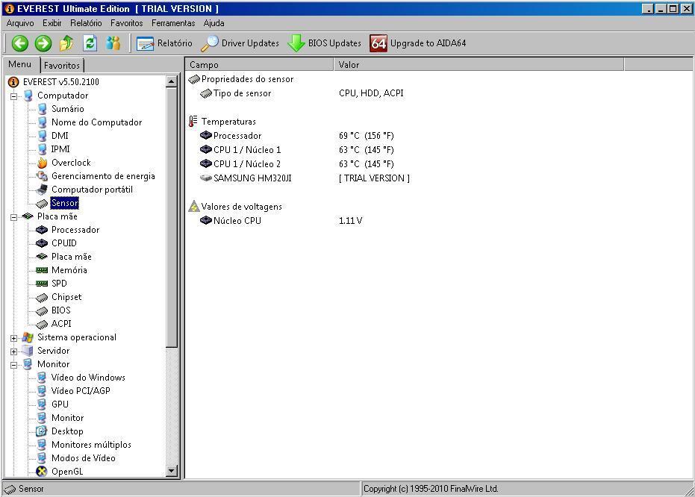
Task: Click the green forward arrow icon
Action: coord(43,43)
